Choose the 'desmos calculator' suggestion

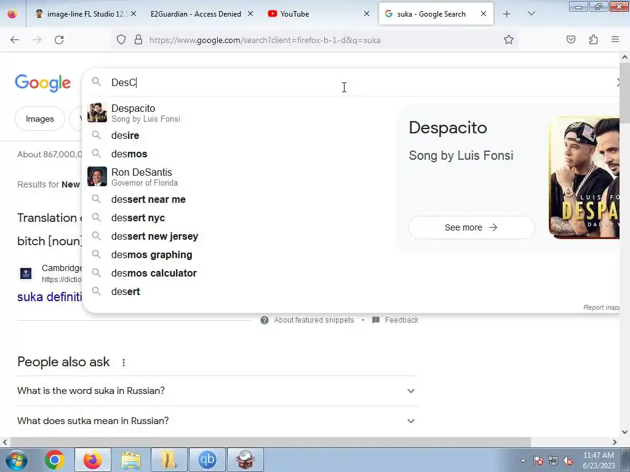241,273
